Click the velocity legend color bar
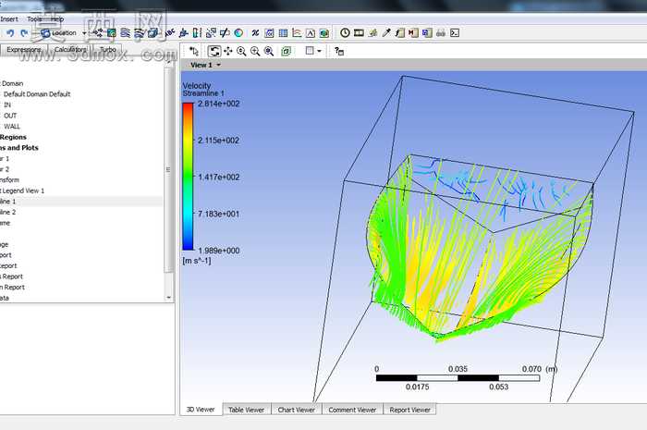The width and height of the screenshot is (647, 430). (x=188, y=177)
